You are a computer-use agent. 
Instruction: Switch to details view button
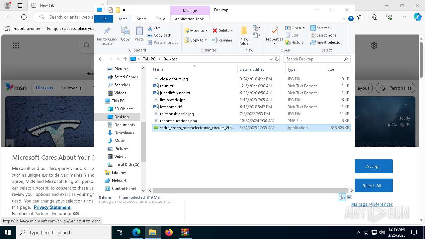(342, 197)
